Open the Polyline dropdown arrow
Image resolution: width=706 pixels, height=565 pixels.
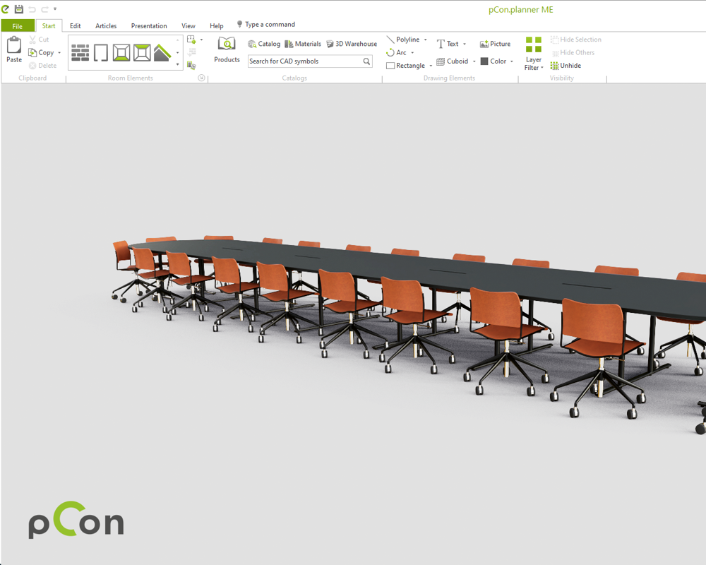click(x=426, y=40)
